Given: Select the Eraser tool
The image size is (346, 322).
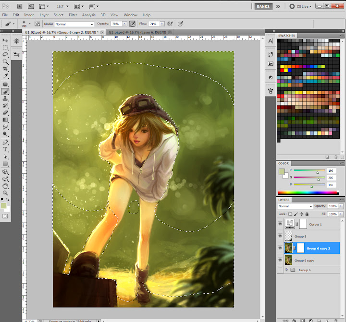Looking at the screenshot, I should pos(5,113).
